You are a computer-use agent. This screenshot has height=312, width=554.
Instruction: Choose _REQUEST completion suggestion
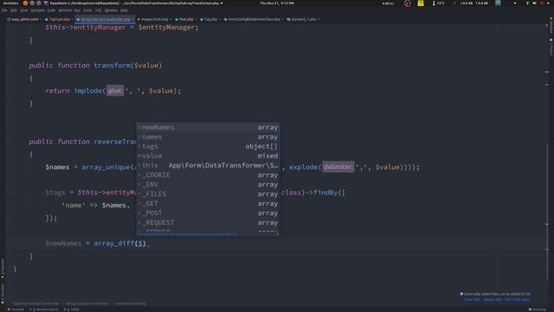click(209, 223)
